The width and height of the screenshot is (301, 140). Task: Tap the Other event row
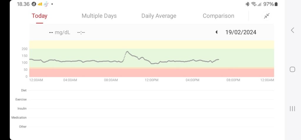pos(151,127)
